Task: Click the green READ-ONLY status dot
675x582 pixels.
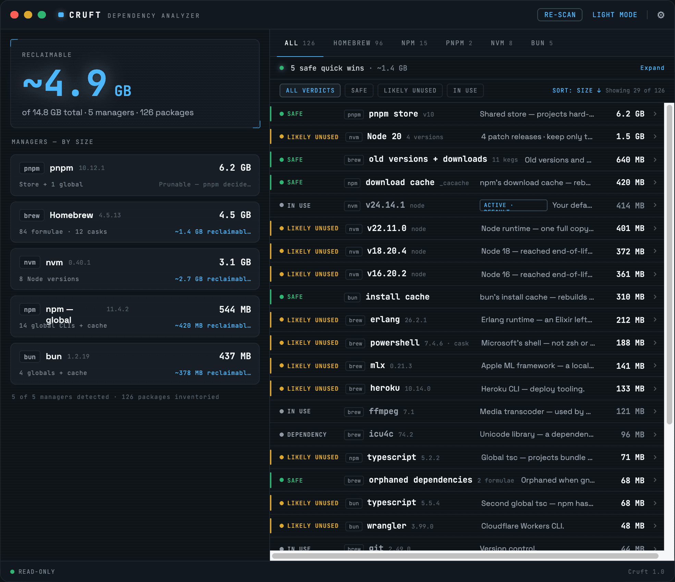Action: click(12, 571)
